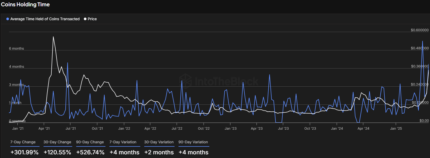Toggle the Average Time Held of Coins Transacted legend
The height and width of the screenshot is (158, 430).
click(43, 19)
